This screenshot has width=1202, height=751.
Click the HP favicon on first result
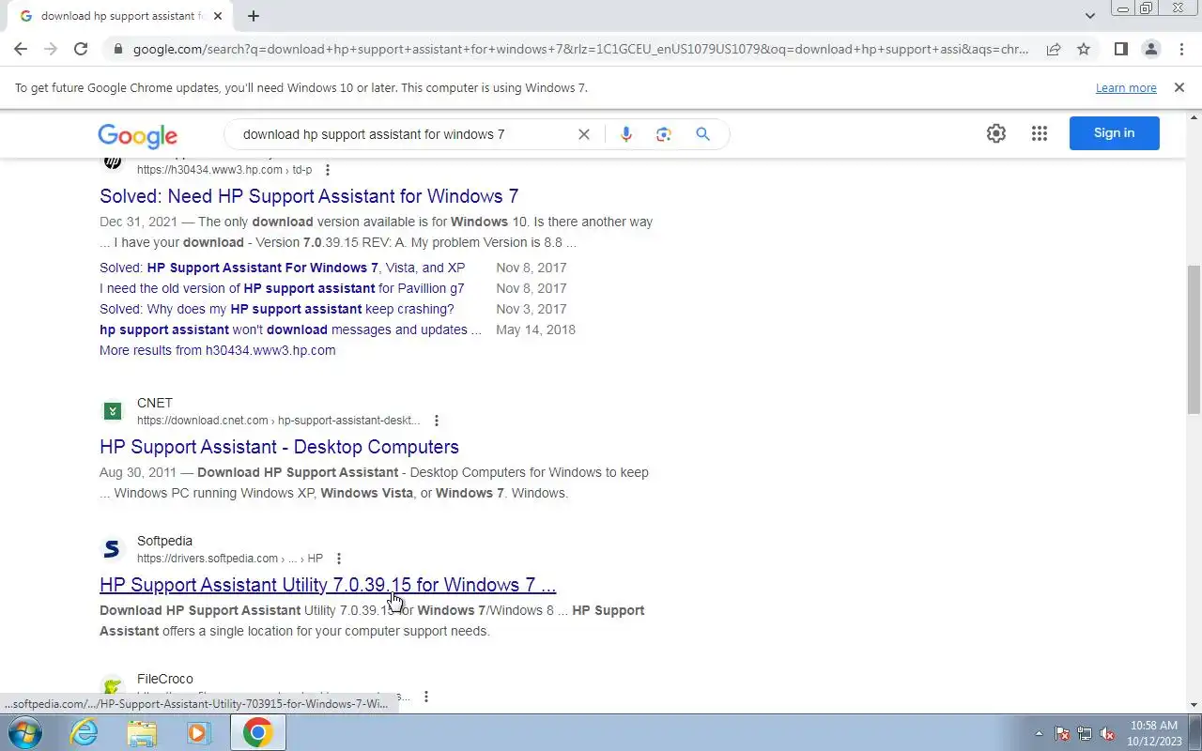coord(113,161)
